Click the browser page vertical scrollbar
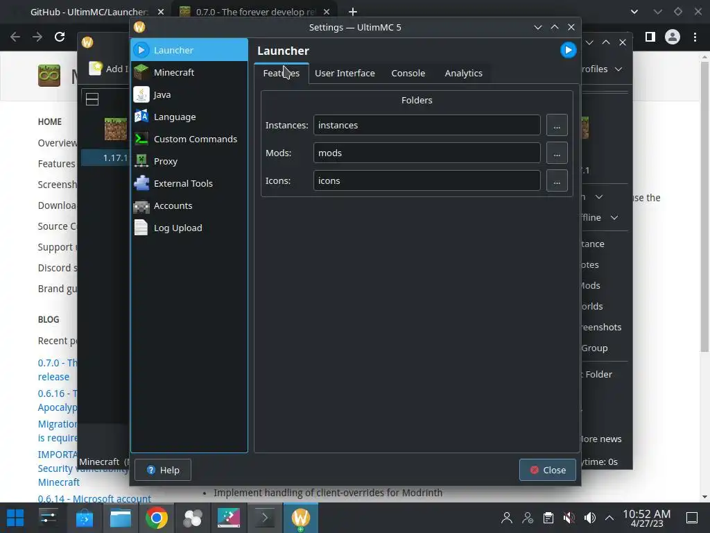 pyautogui.click(x=704, y=206)
